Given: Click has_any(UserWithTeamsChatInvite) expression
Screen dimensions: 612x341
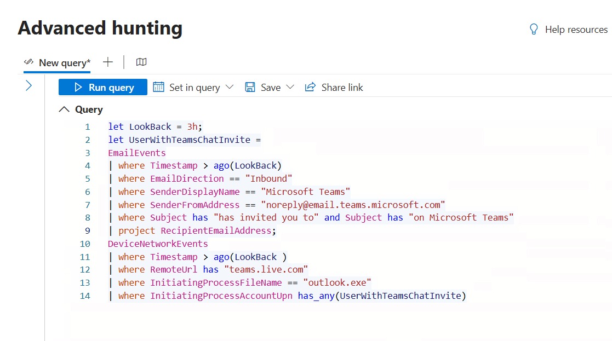Looking at the screenshot, I should pos(382,296).
